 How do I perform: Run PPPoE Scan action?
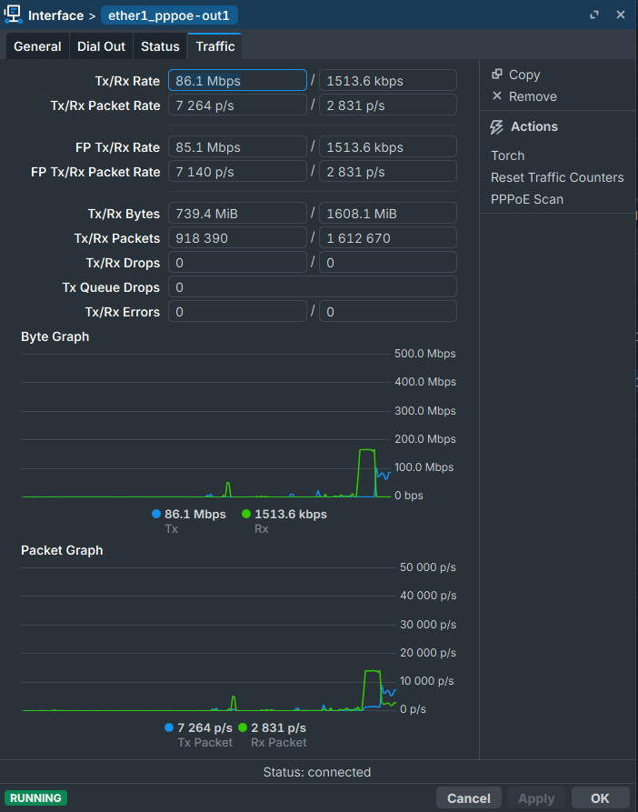[527, 199]
